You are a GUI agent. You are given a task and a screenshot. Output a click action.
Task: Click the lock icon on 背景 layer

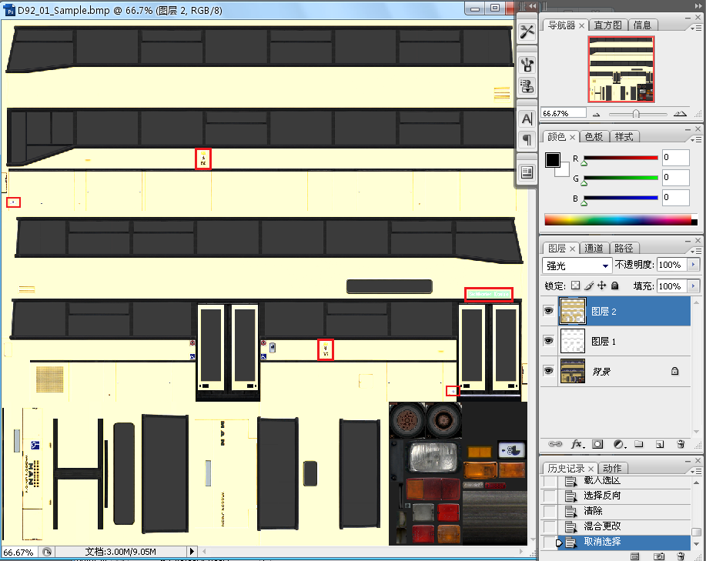pos(674,371)
